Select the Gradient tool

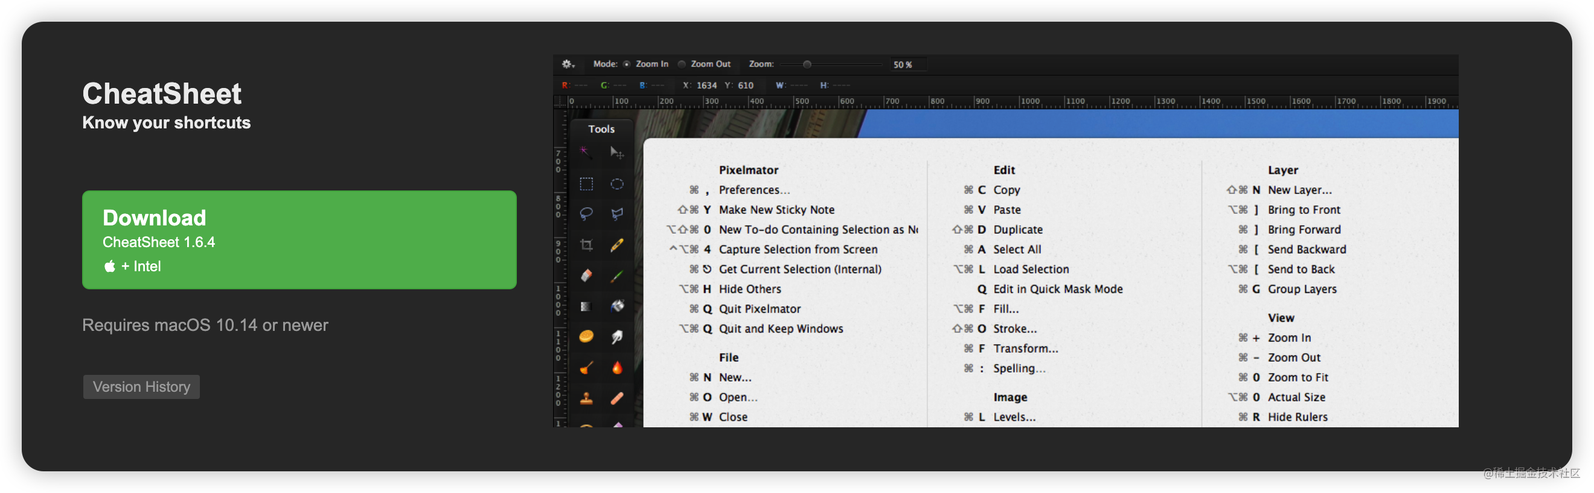pyautogui.click(x=586, y=306)
